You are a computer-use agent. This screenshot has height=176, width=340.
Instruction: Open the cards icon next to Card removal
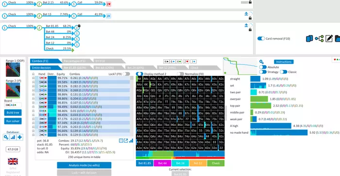309,38
